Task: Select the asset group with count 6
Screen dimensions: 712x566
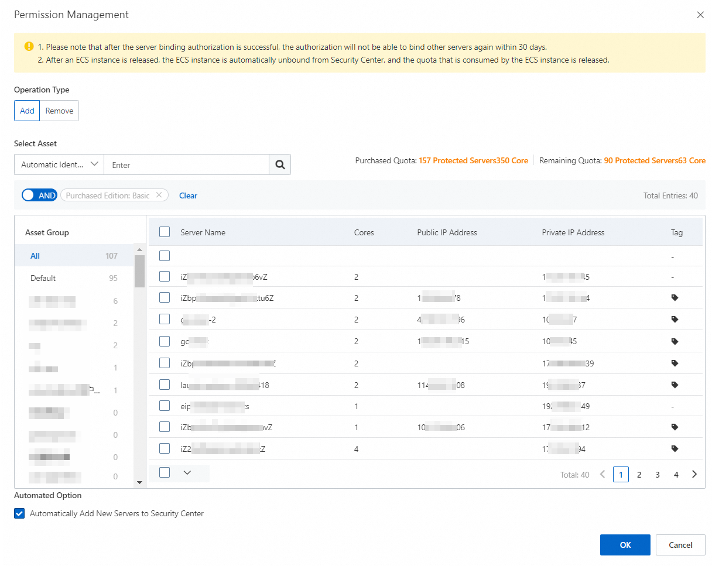Action: tap(74, 301)
